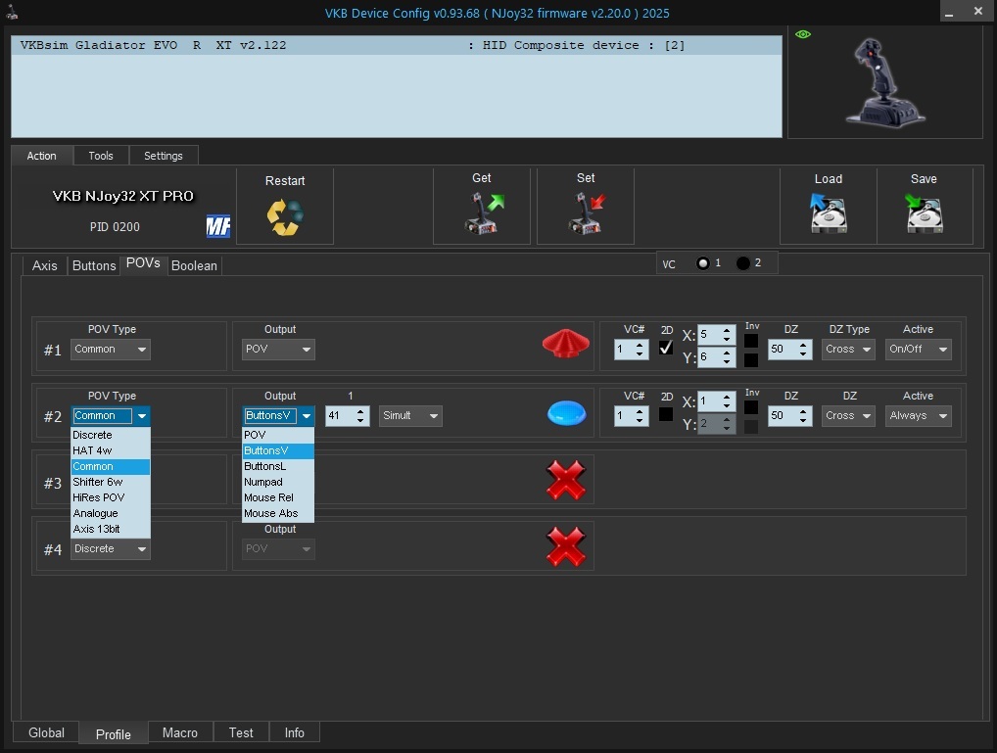Open the Tools tab
997x753 pixels.
pyautogui.click(x=101, y=156)
